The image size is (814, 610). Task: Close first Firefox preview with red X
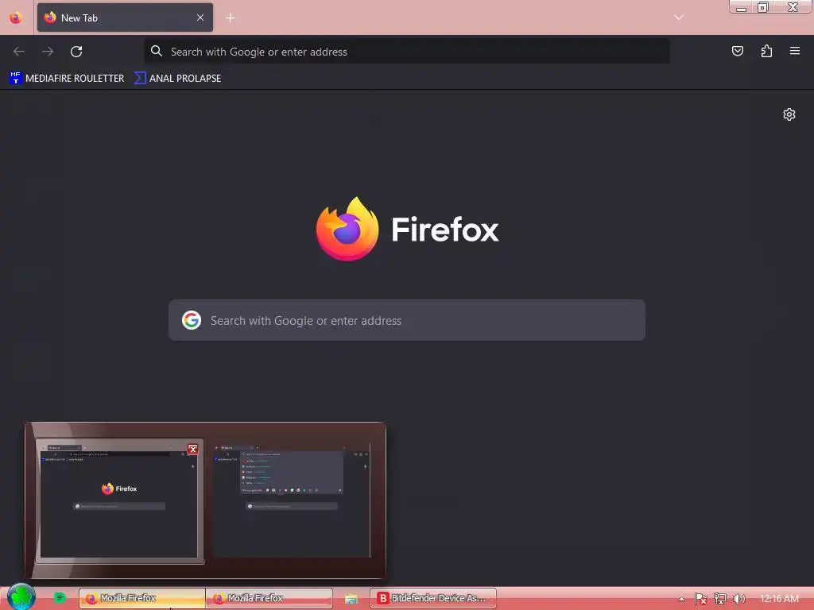pyautogui.click(x=192, y=450)
